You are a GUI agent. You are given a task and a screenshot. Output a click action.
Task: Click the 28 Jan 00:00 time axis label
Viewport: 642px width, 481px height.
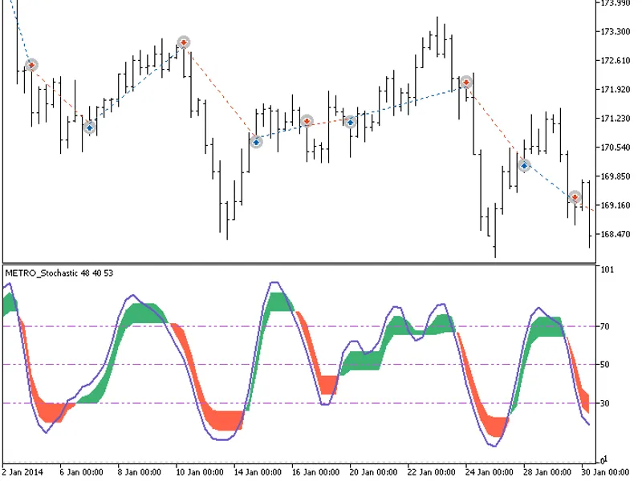point(547,472)
